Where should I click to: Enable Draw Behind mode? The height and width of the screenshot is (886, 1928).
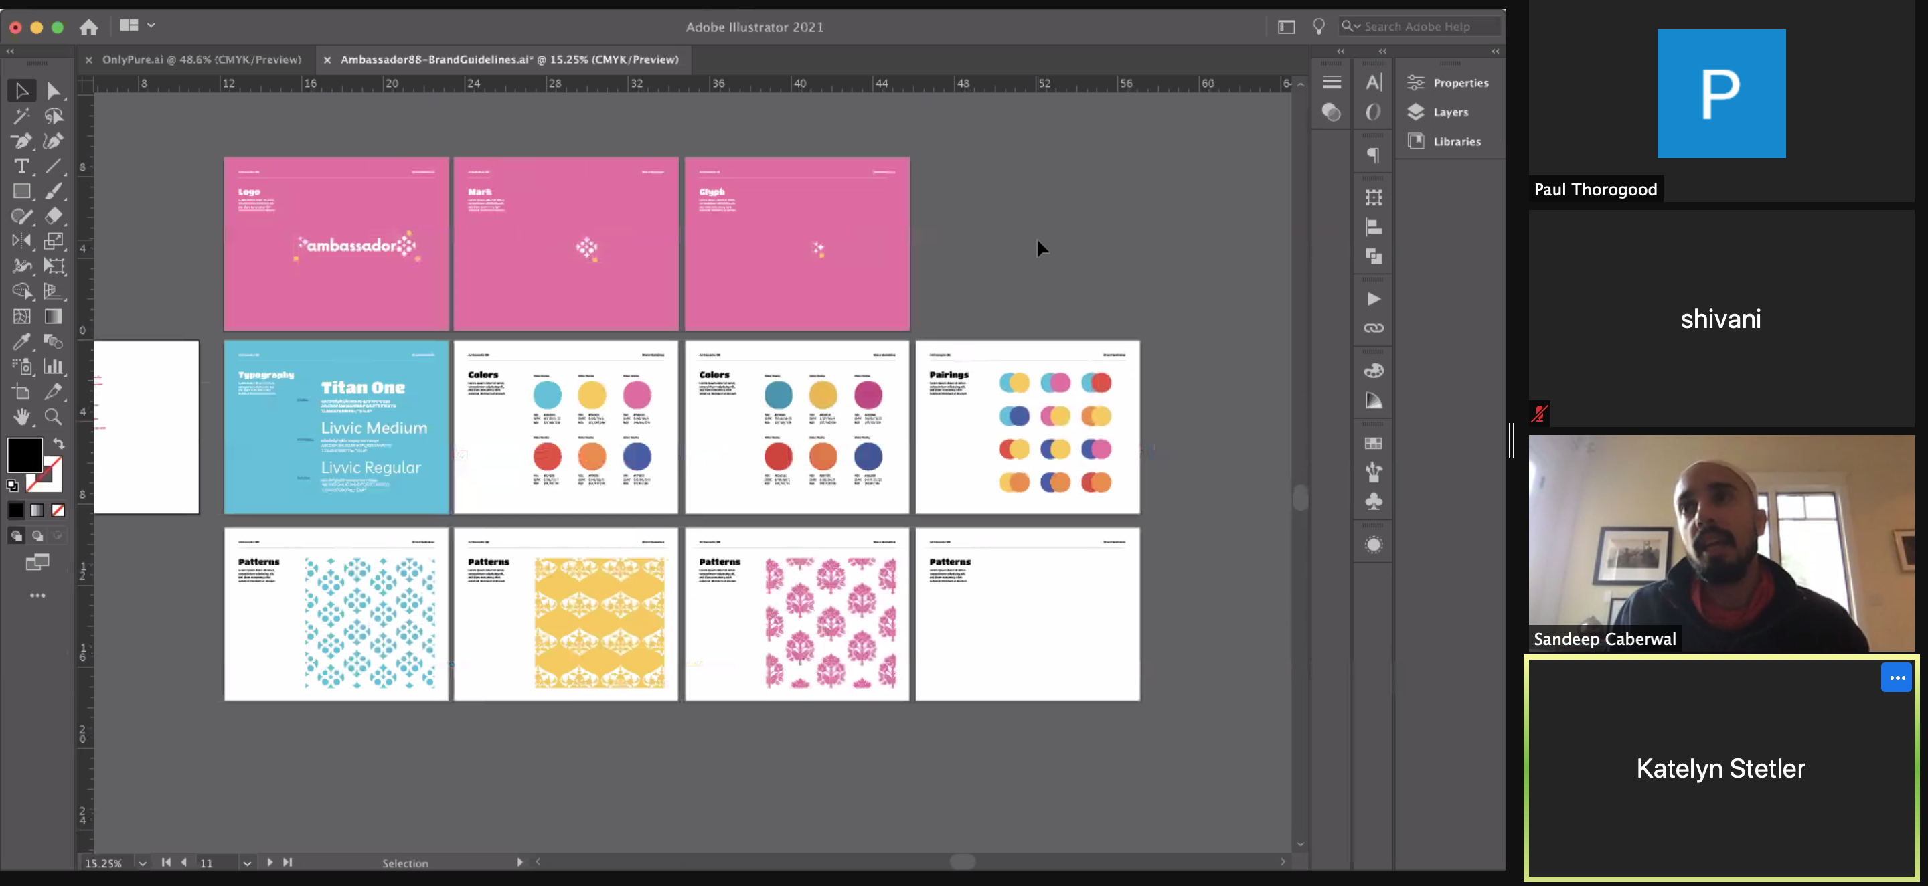(37, 536)
